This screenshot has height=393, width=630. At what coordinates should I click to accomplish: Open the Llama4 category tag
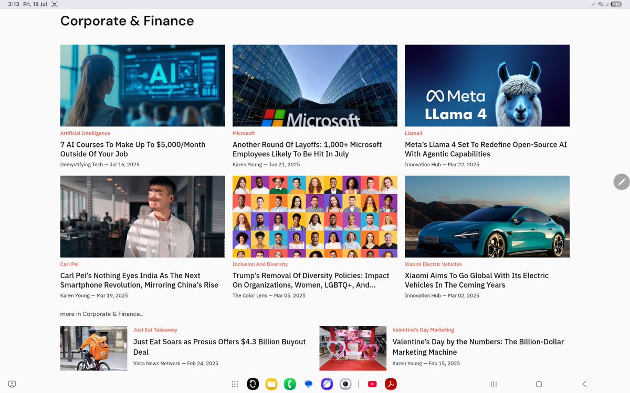coord(414,133)
